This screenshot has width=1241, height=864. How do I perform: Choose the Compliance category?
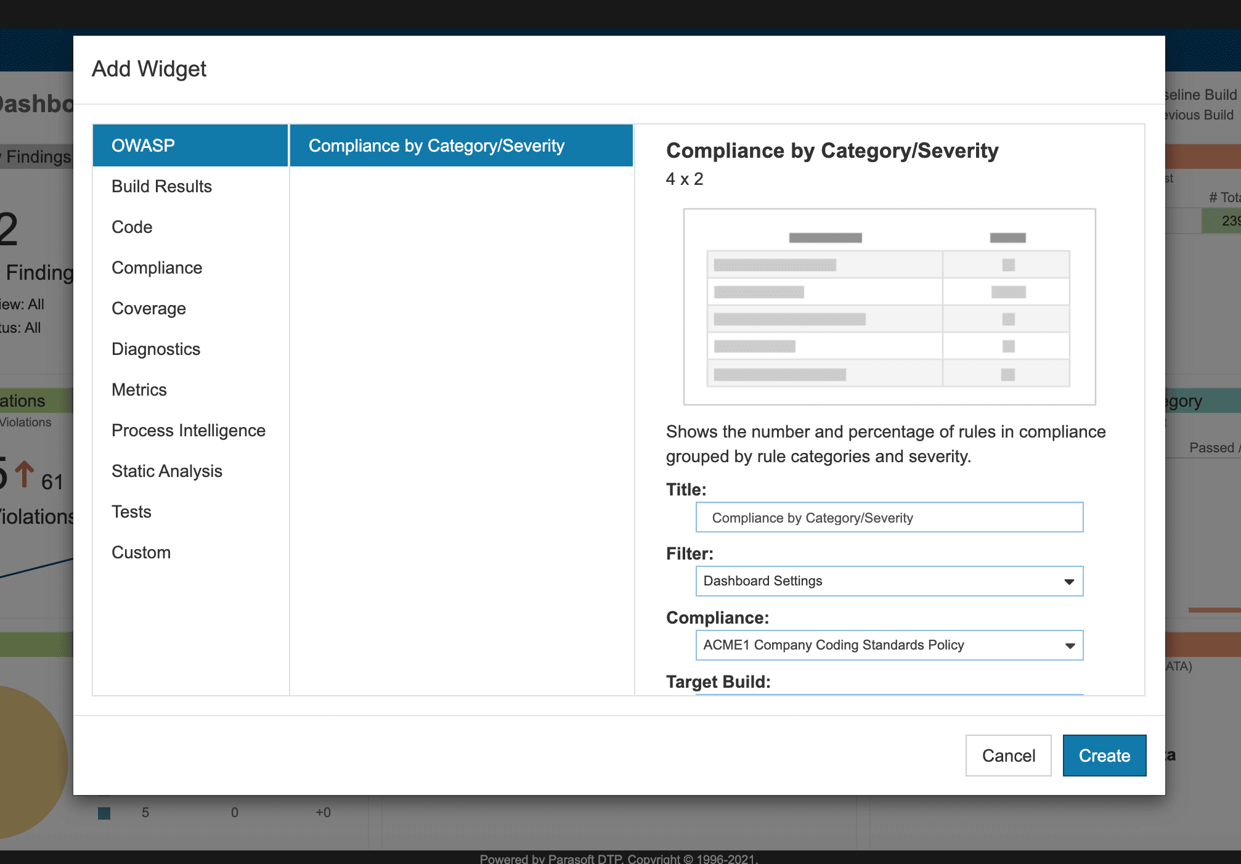pos(190,267)
